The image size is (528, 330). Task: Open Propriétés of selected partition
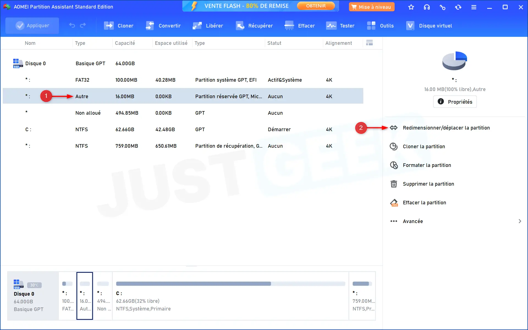click(x=455, y=102)
